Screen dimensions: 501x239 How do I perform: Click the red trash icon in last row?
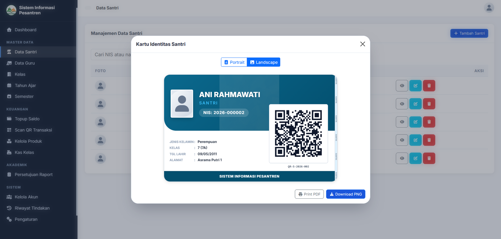point(429,158)
